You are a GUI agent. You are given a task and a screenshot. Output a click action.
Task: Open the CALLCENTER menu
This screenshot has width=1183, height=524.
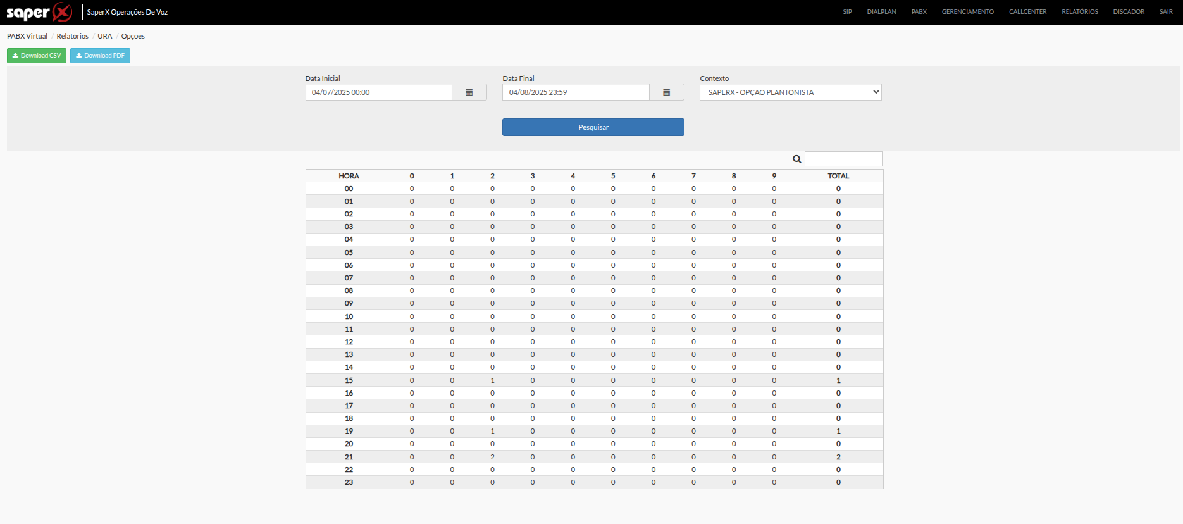tap(1028, 12)
